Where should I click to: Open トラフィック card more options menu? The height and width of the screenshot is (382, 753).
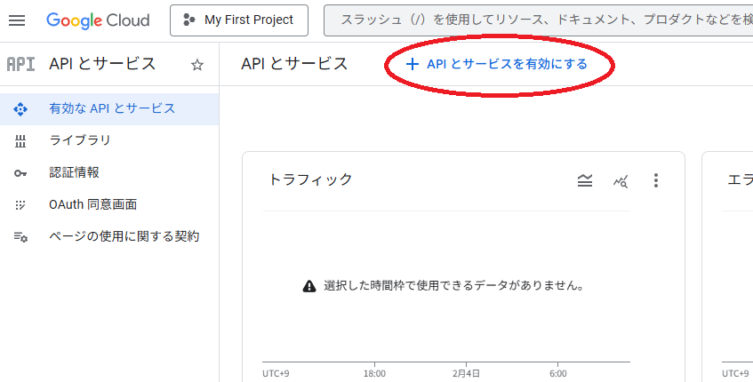656,180
